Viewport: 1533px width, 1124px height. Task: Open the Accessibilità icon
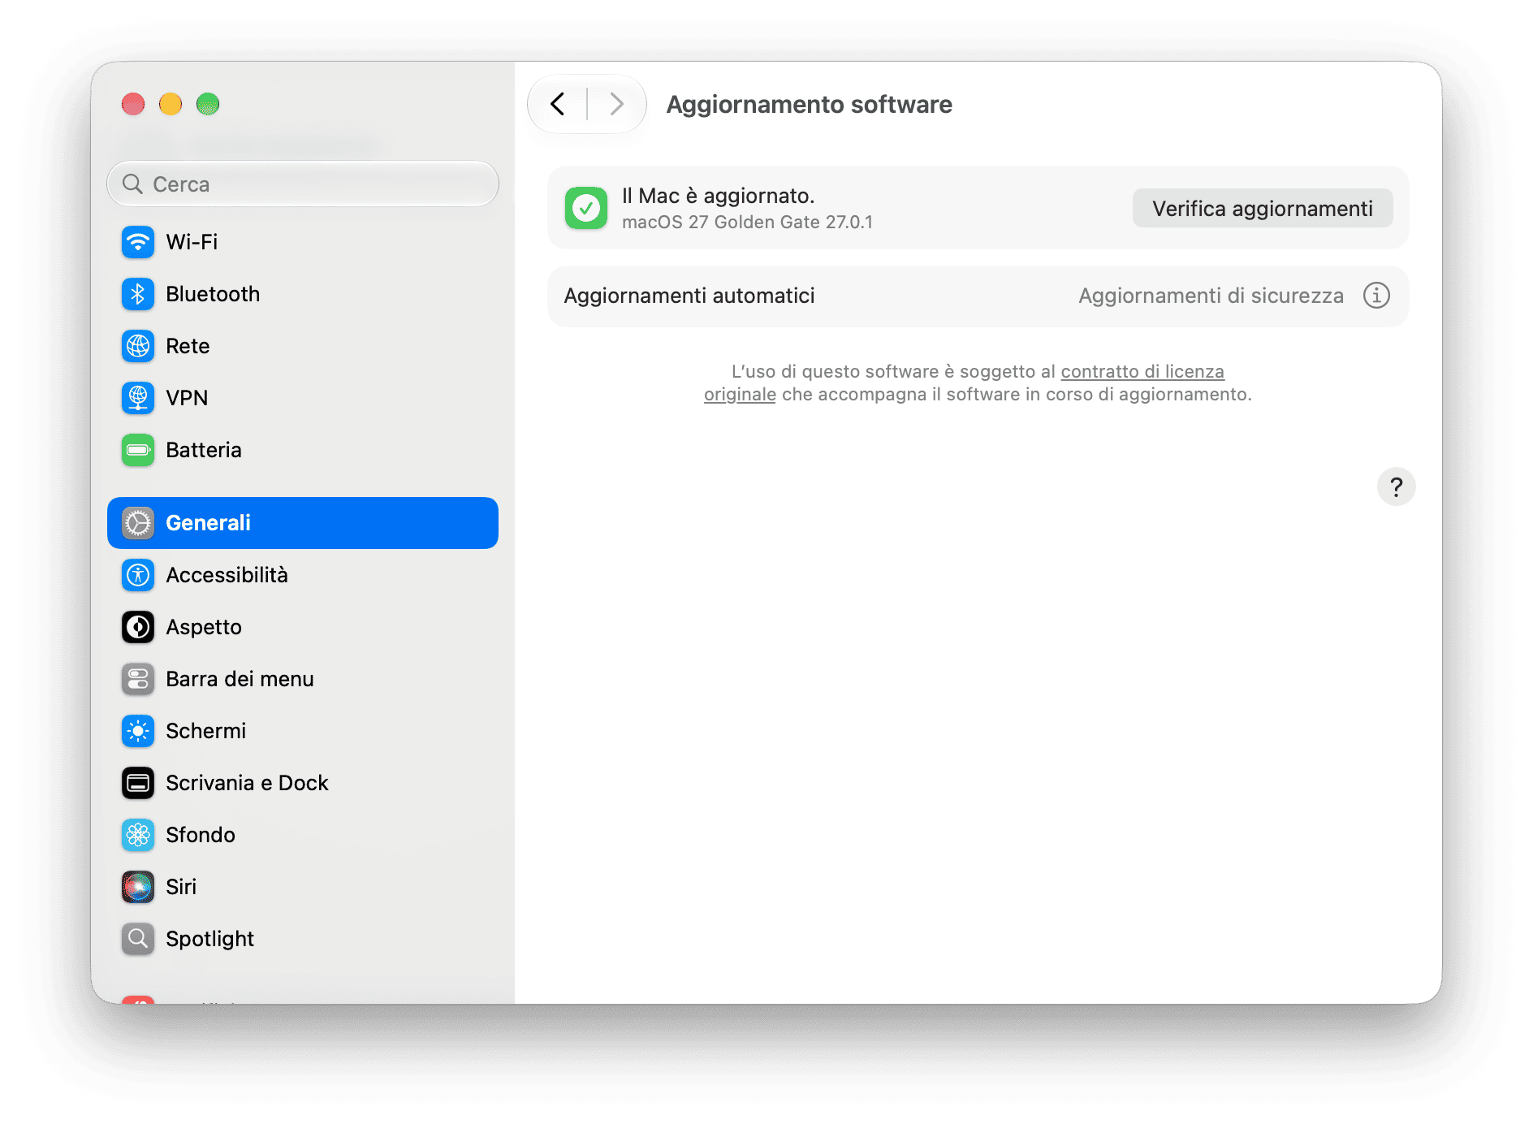[x=138, y=575]
